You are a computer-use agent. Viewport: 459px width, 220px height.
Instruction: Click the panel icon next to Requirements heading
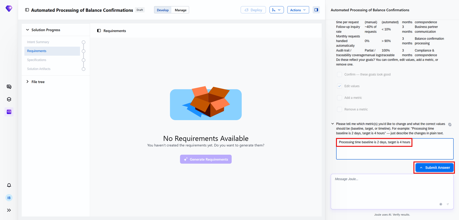[x=99, y=31]
